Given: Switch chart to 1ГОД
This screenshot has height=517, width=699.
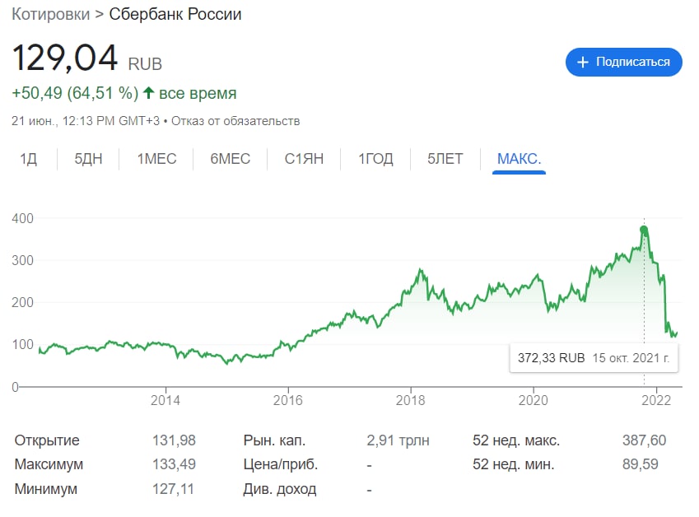Looking at the screenshot, I should point(375,159).
